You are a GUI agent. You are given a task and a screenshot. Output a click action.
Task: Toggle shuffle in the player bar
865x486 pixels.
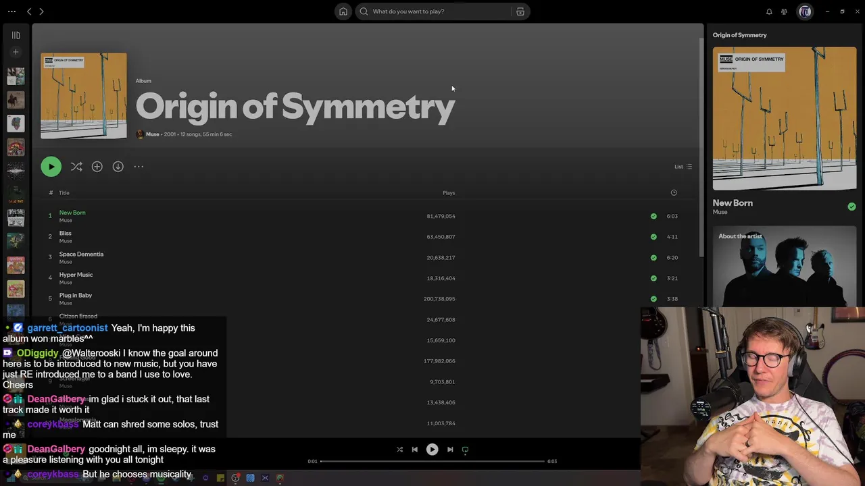click(x=399, y=450)
